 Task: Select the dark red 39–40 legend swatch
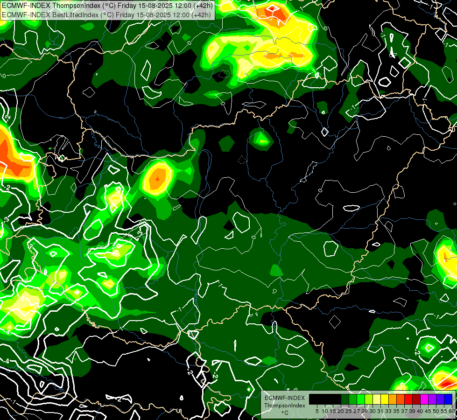pyautogui.click(x=416, y=399)
